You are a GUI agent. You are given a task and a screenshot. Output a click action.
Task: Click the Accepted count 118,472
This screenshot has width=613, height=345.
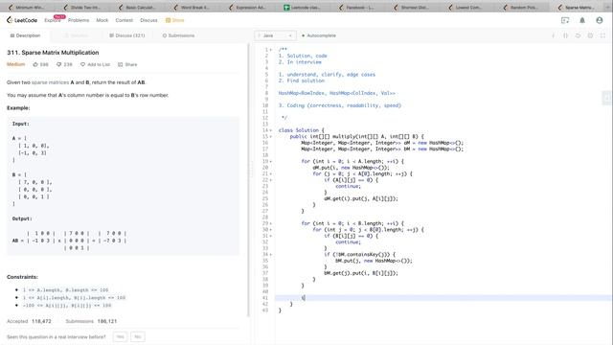(x=41, y=321)
